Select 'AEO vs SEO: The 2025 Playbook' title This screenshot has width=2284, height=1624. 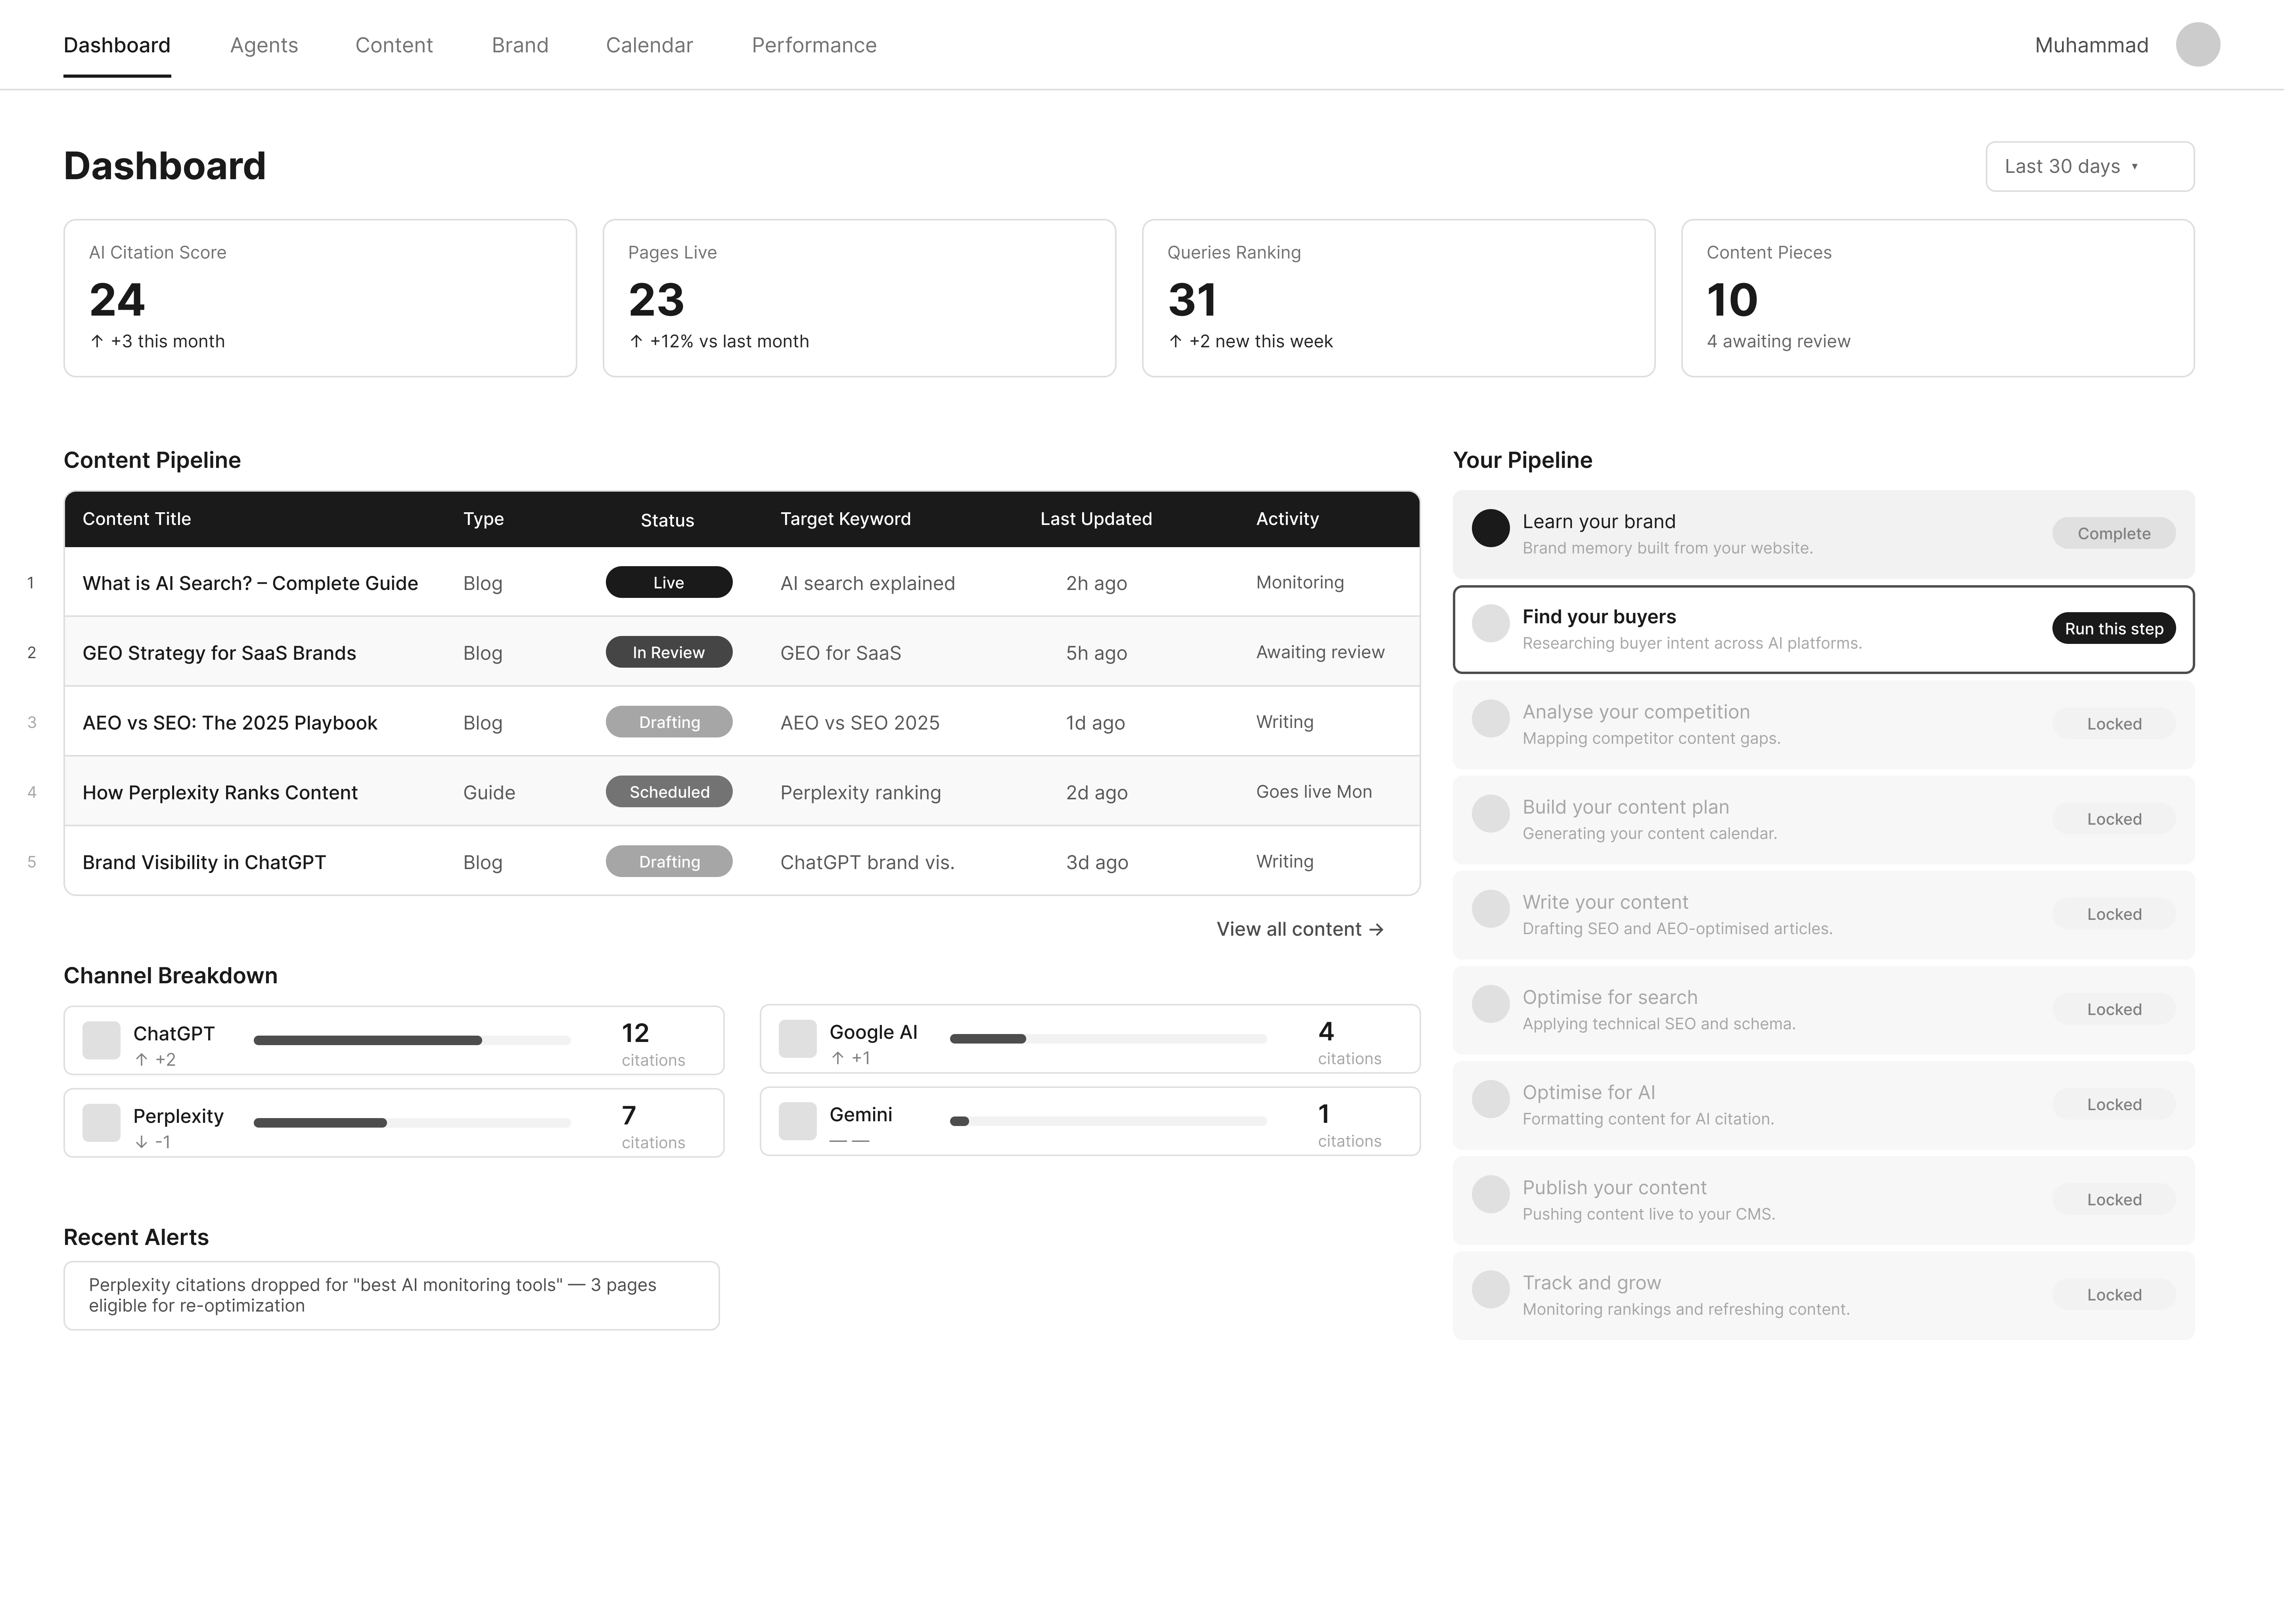(230, 723)
